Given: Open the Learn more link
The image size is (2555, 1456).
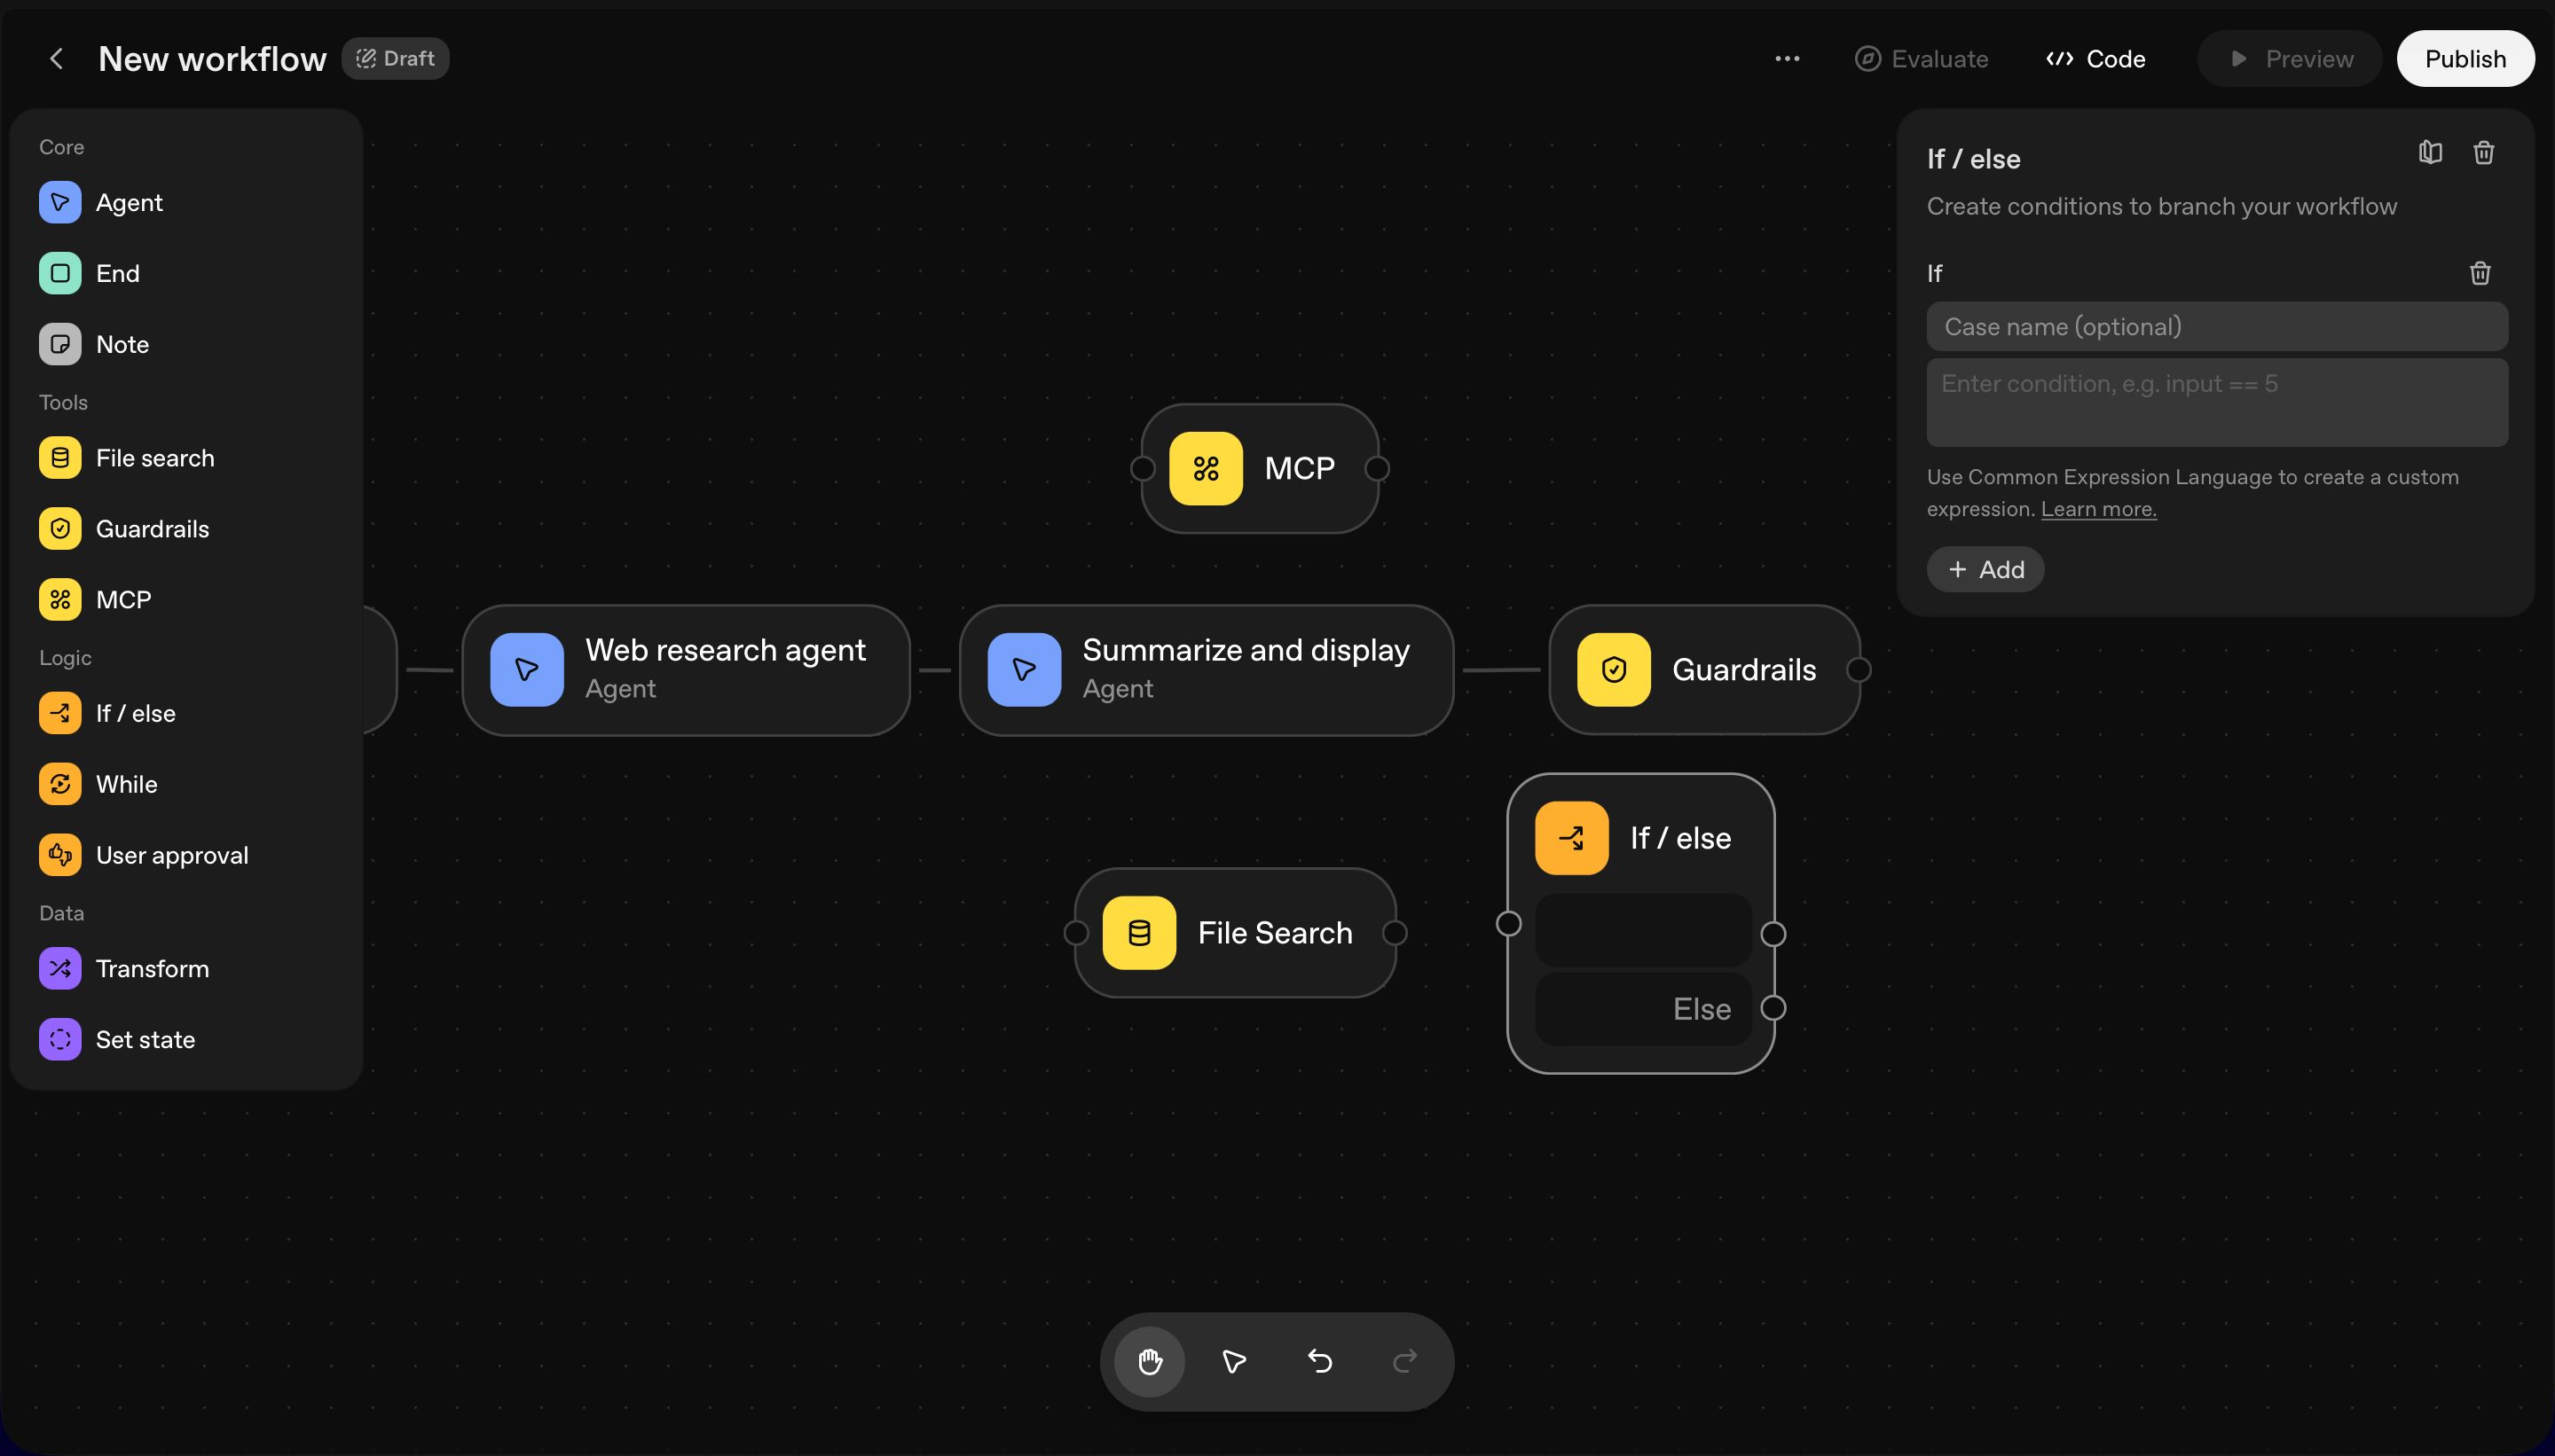Looking at the screenshot, I should pos(2098,509).
